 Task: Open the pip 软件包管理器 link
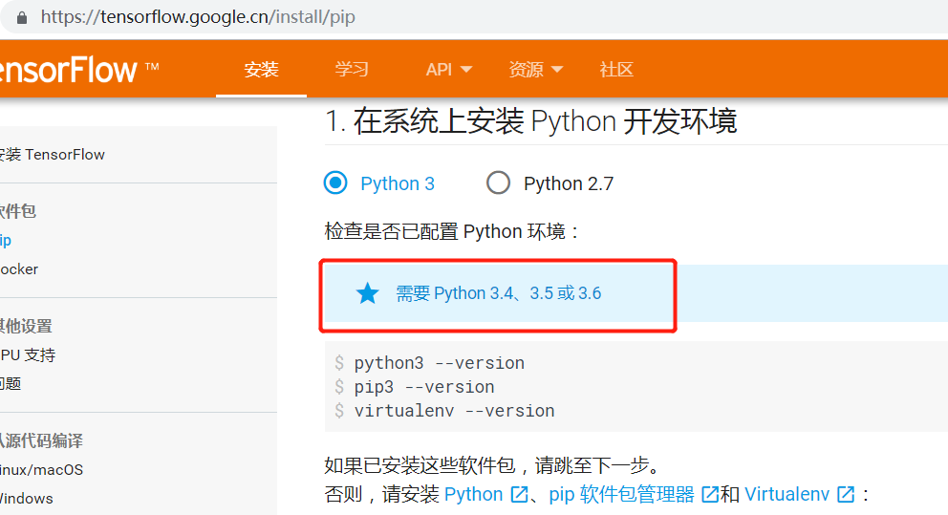pyautogui.click(x=621, y=494)
